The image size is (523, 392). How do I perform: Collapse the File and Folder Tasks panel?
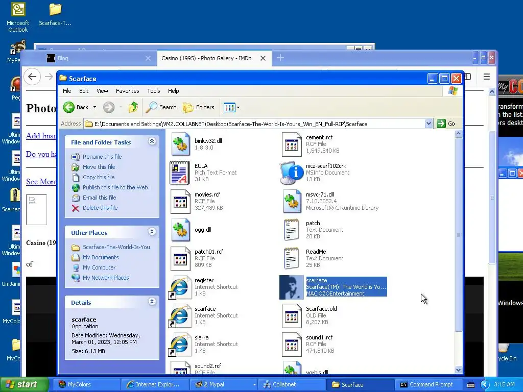pos(152,141)
